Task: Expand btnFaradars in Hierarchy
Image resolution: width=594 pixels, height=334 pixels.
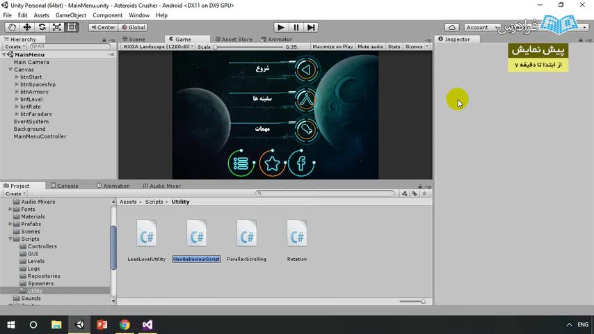Action: (x=17, y=114)
